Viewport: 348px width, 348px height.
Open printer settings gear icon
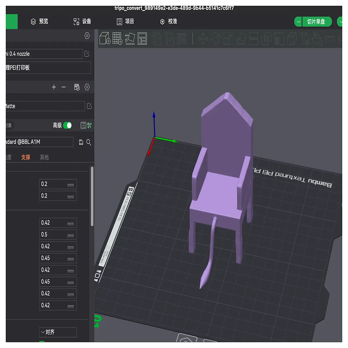pos(87,36)
